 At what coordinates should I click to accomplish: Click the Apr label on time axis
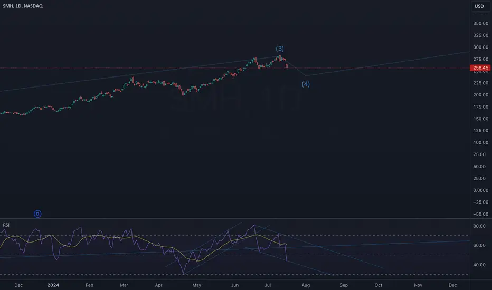tap(158, 285)
